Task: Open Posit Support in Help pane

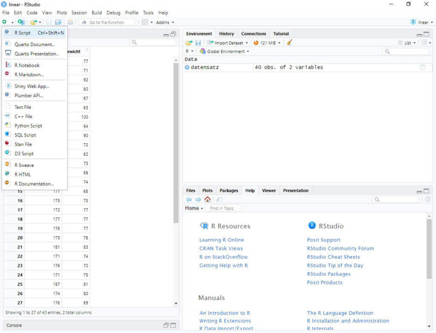Action: pyautogui.click(x=324, y=240)
